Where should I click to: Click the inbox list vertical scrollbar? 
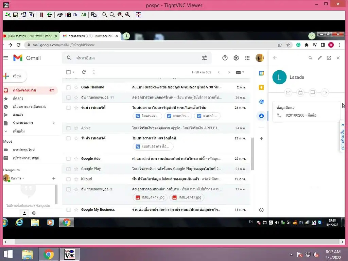[253, 154]
